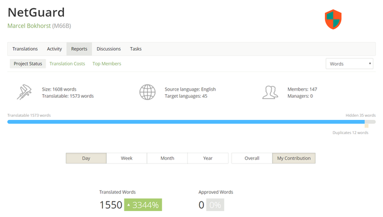
Task: Switch to My Contribution statistics
Action: click(x=294, y=158)
